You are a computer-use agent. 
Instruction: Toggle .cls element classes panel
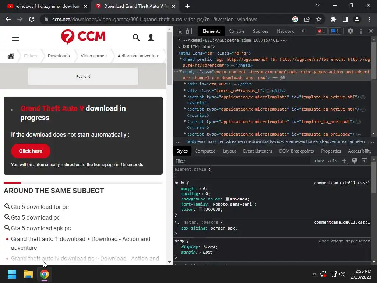332,161
